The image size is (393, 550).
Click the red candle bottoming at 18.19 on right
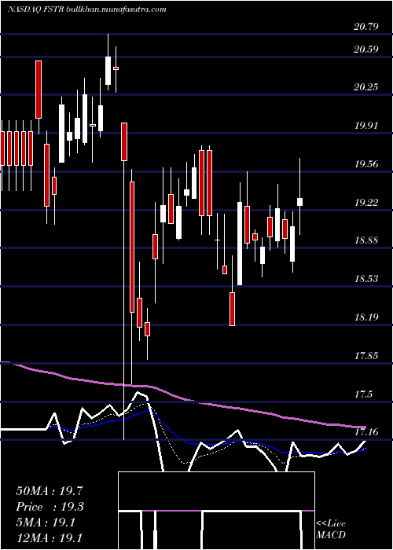coord(233,309)
